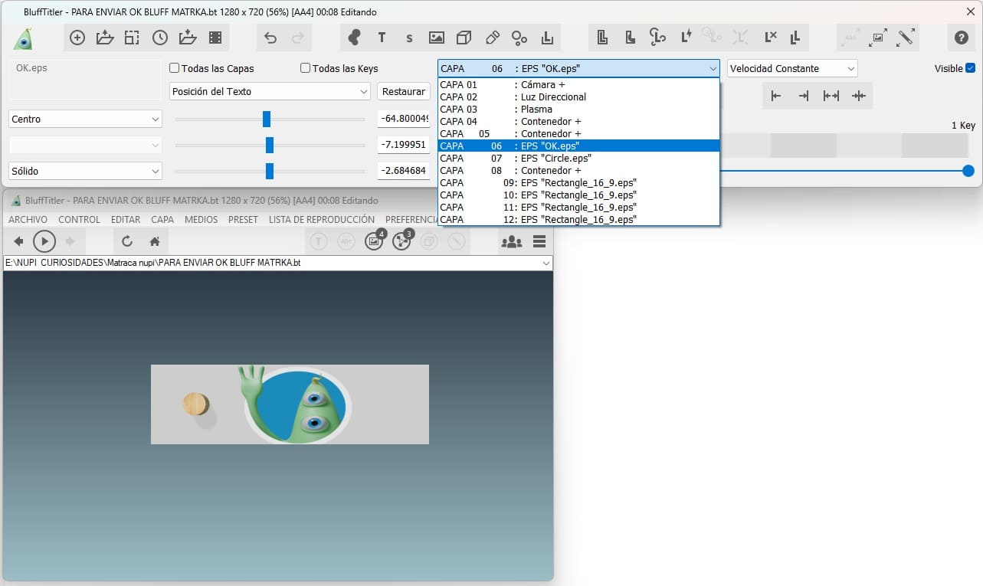The image size is (983, 586).
Task: Open the PRESET menu
Action: pos(243,219)
